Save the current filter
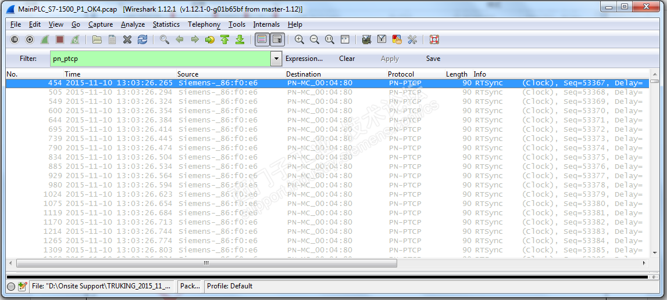 tap(433, 59)
